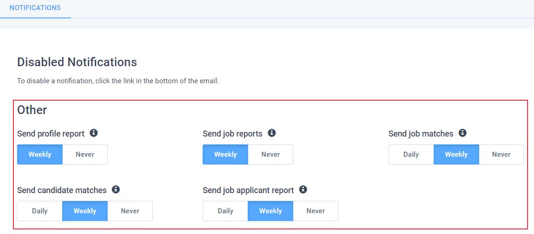Screen dimensions: 534x234
Task: Choose Weekly for job applicant report
Action: 270,211
